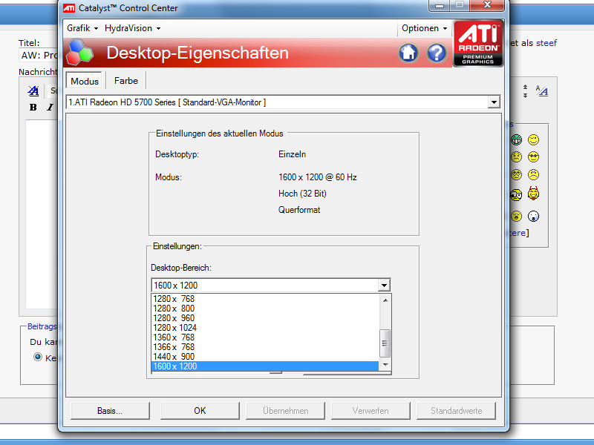The image size is (594, 445).
Task: Open the steef user link in forum page
Action: click(546, 43)
